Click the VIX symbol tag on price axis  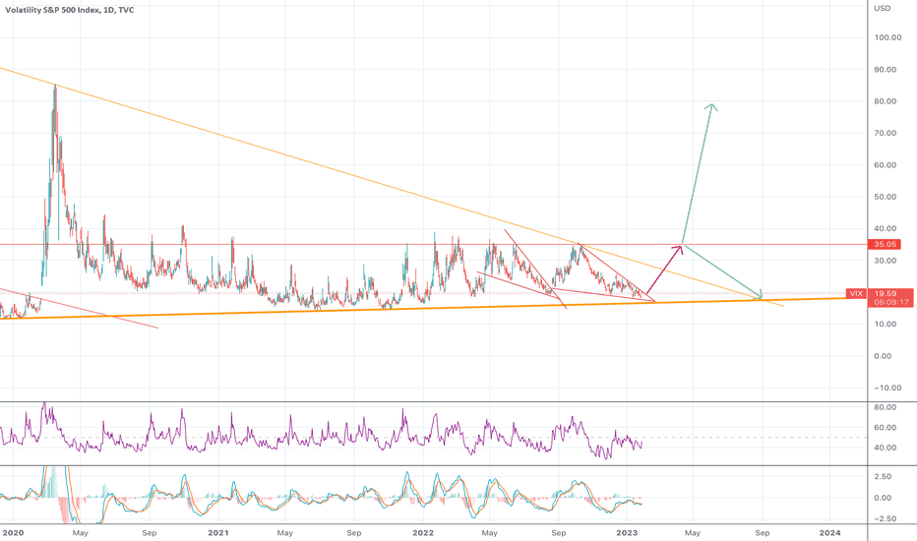[856, 293]
